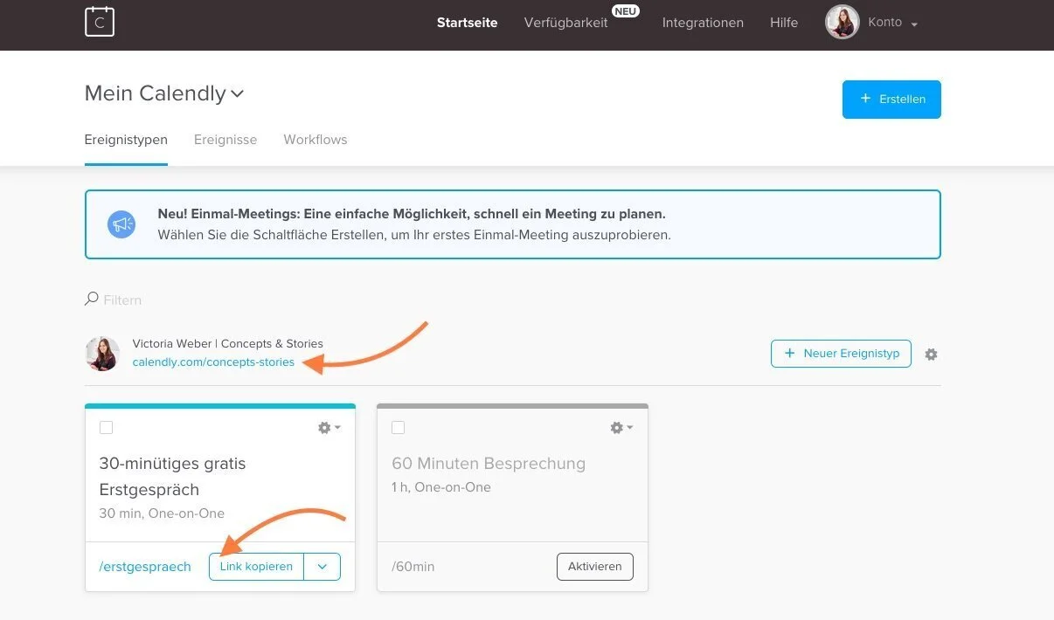This screenshot has width=1054, height=620.
Task: Click Victoria Weber profile picture
Action: tap(102, 354)
